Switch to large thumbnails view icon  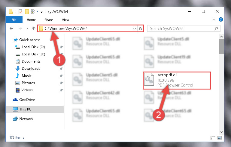click(220, 138)
